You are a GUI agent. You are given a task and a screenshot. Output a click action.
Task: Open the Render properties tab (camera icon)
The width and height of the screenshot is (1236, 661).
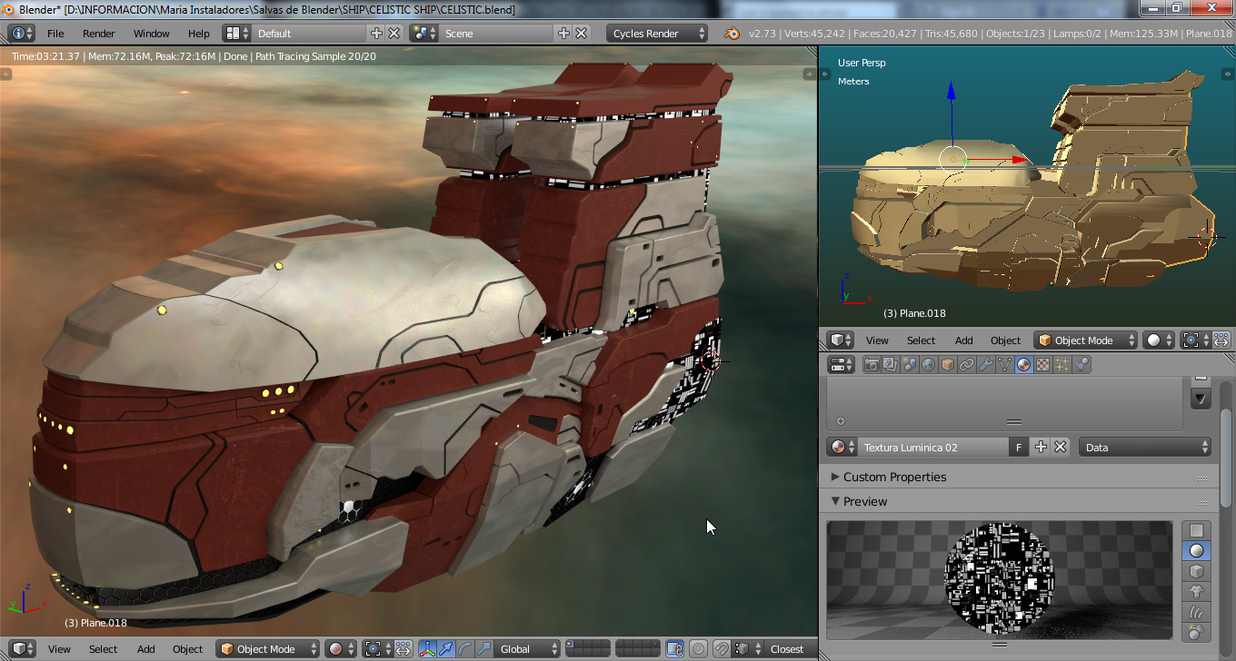coord(872,365)
